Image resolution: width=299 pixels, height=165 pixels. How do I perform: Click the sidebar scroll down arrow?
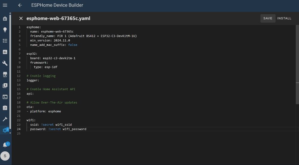10,133
